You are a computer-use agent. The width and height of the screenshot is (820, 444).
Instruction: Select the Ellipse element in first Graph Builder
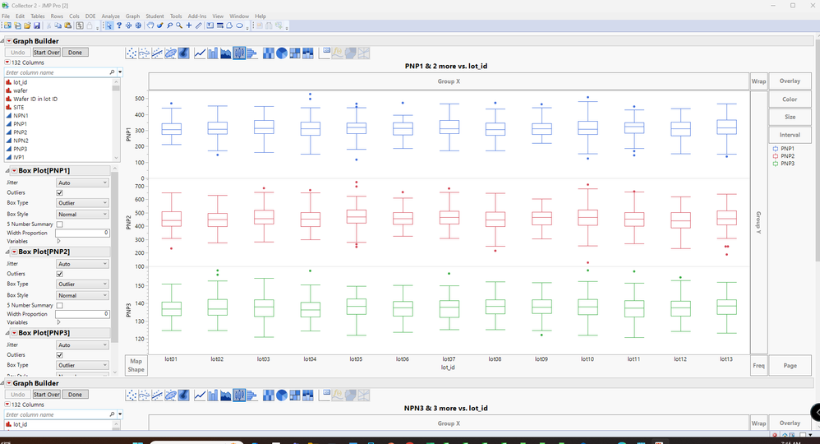[170, 53]
